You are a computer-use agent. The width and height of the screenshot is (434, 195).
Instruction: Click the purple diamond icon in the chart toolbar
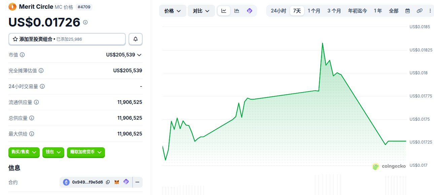(x=250, y=11)
